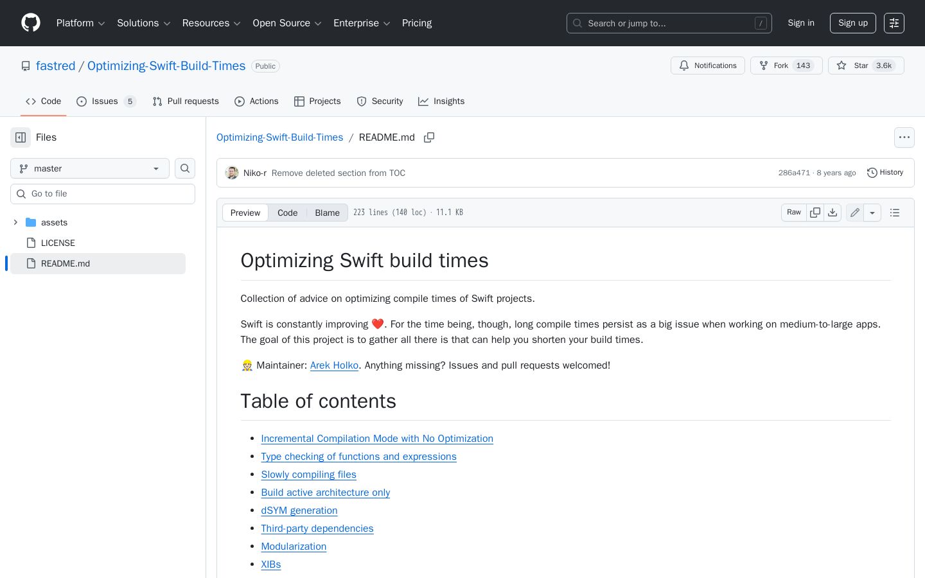Screen dimensions: 925x578
Task: Jump to Third-party dependencies section
Action: pos(317,529)
